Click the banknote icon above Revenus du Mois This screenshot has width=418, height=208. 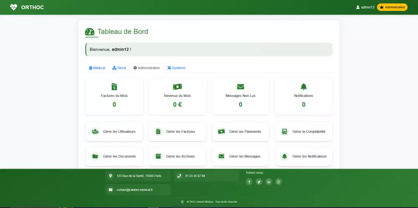(x=177, y=86)
